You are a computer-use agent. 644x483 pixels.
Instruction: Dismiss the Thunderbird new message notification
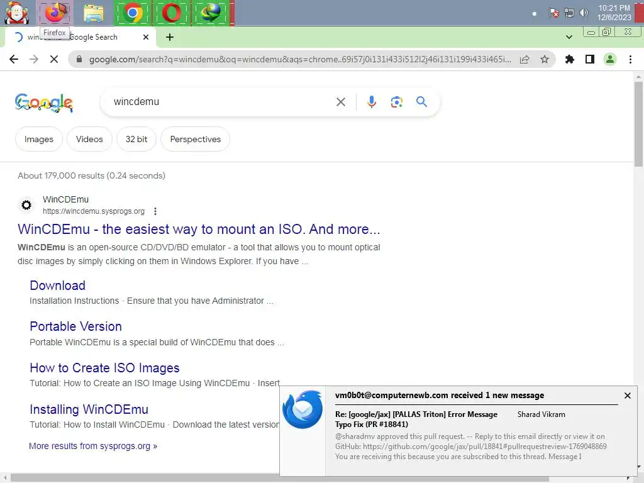pyautogui.click(x=627, y=396)
